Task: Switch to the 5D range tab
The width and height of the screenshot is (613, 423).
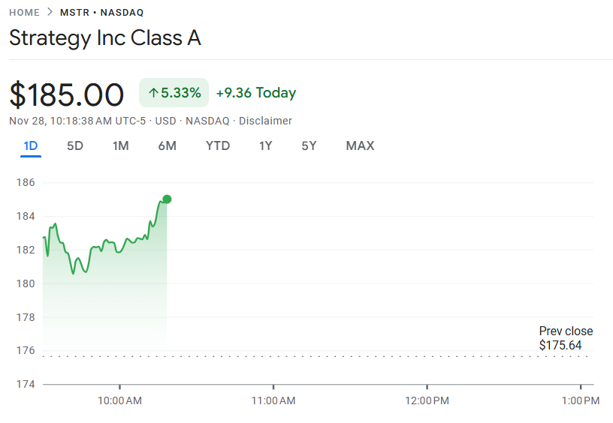Action: (x=75, y=145)
